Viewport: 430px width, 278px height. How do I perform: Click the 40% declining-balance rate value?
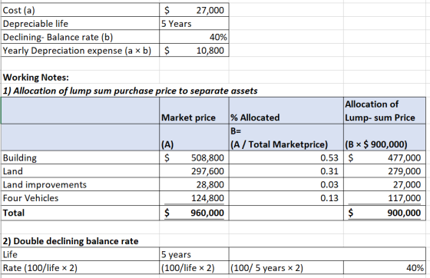(194, 37)
